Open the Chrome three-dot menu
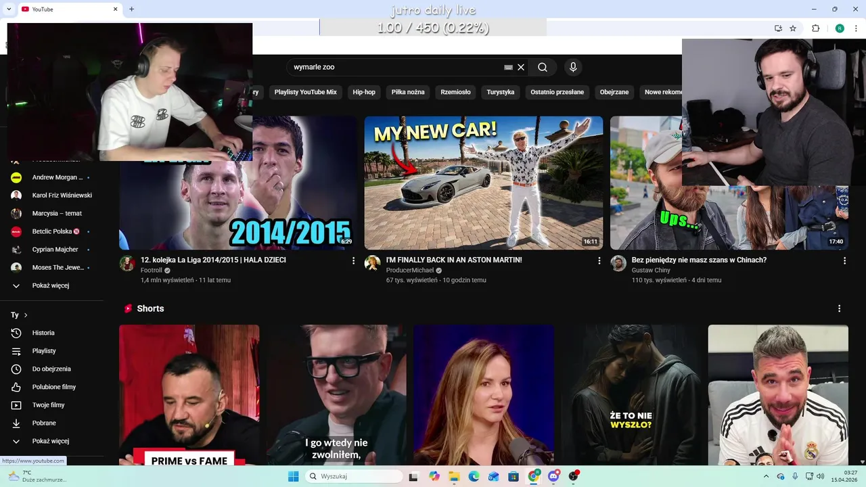866x487 pixels. pyautogui.click(x=854, y=28)
